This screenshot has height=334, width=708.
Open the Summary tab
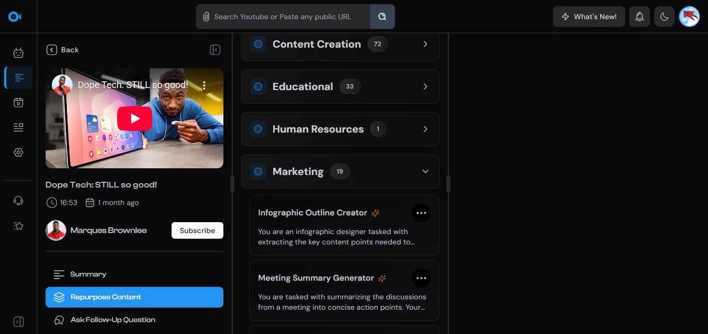click(x=88, y=274)
